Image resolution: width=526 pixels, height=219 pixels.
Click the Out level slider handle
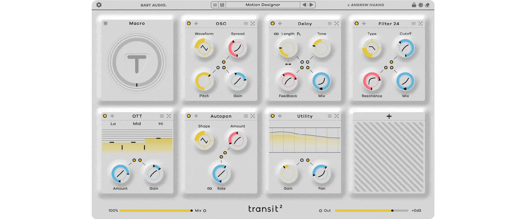coord(392,211)
